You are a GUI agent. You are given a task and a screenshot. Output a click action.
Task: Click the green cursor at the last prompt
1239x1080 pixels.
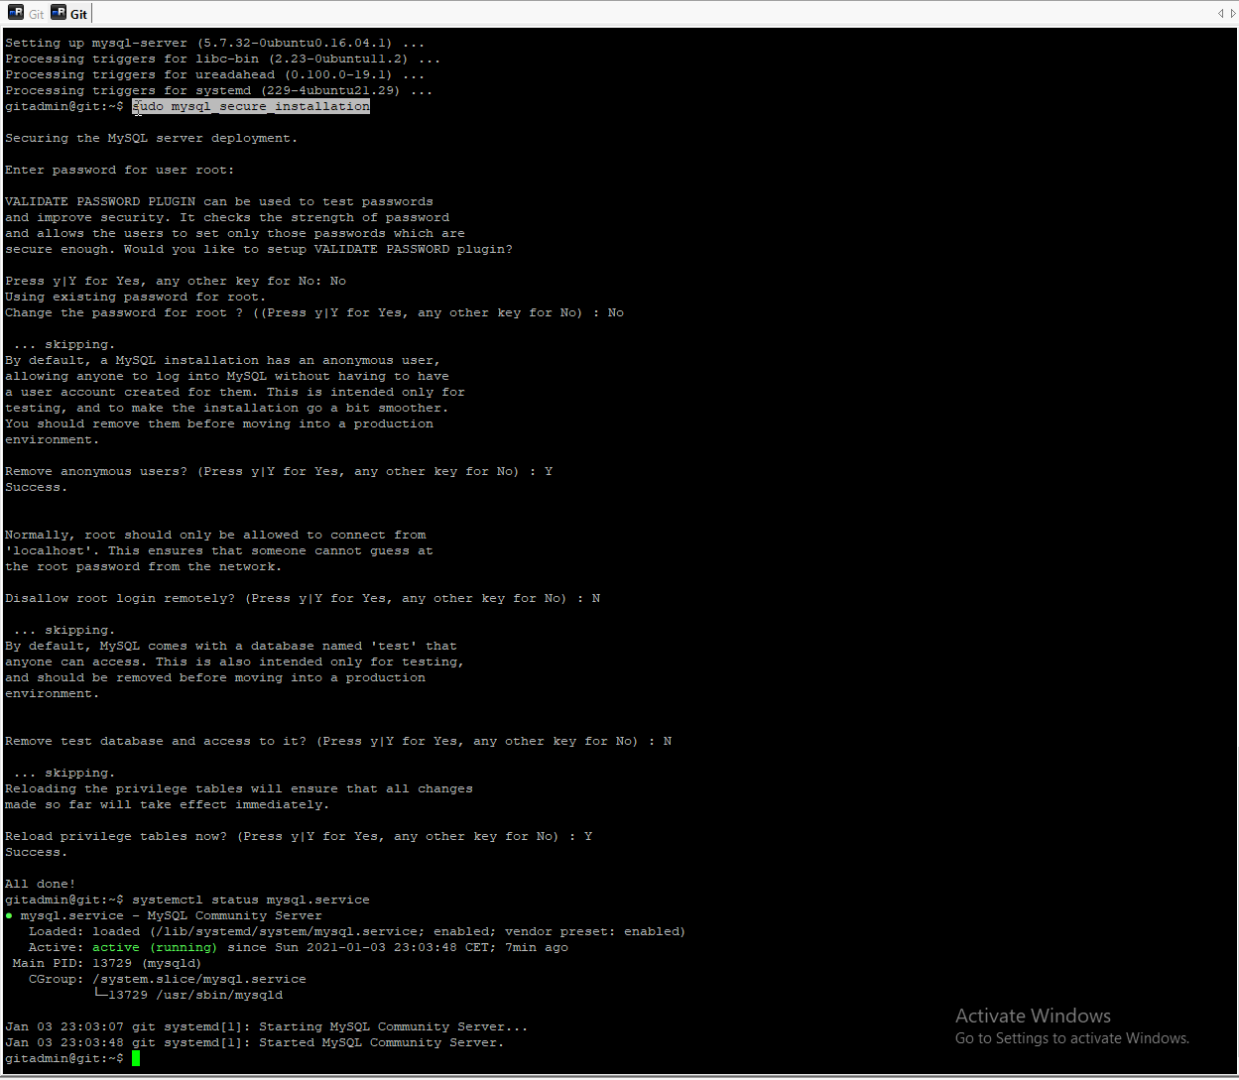coord(136,1058)
